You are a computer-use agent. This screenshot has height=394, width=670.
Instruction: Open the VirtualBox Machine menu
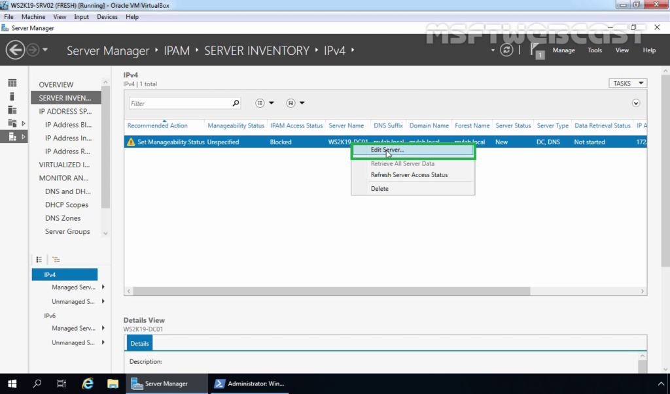click(x=33, y=16)
